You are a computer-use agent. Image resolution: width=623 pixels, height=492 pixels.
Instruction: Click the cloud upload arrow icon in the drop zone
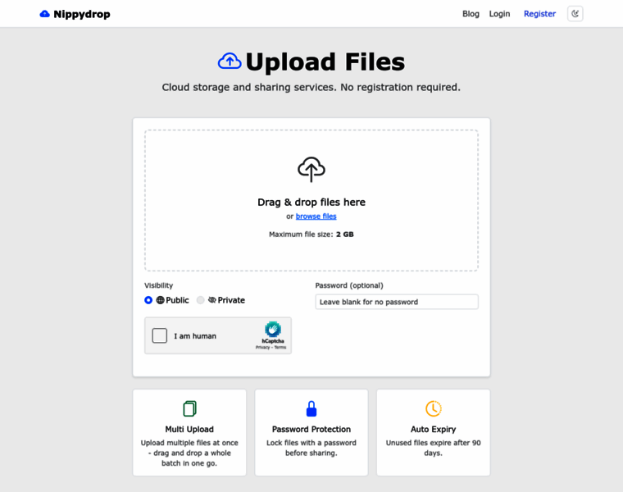[311, 169]
